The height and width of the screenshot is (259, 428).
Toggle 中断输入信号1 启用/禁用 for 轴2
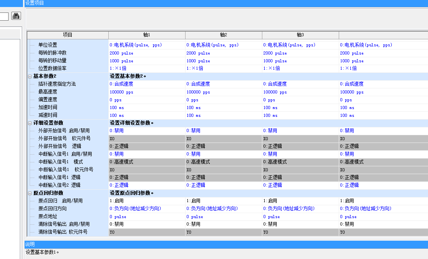tap(223, 154)
